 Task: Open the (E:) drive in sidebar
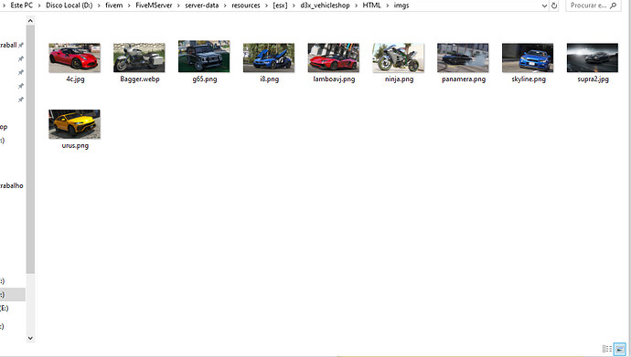[x=4, y=308]
